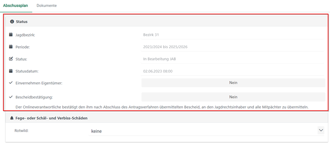Collapse the Status panel header
The image size is (330, 144).
click(166, 22)
